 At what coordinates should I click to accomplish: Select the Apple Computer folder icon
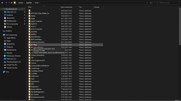pyautogui.click(x=29, y=21)
